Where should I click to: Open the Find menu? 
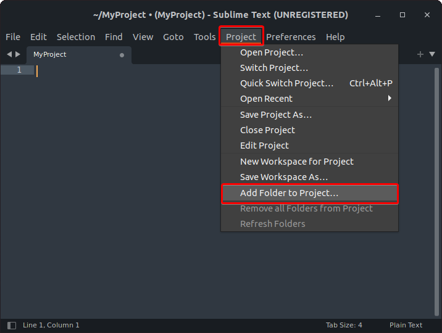click(x=114, y=37)
